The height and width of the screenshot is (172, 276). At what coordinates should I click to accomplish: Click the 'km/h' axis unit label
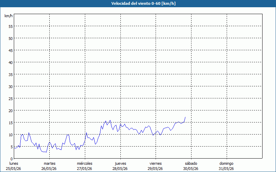pos(8,16)
